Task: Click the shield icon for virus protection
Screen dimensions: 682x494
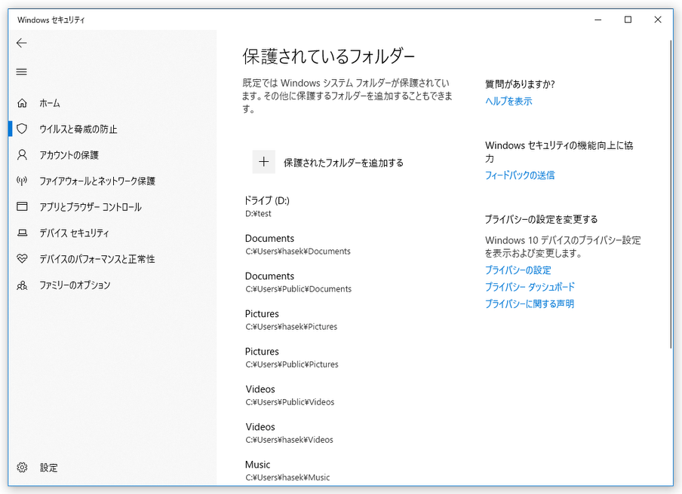Action: pyautogui.click(x=22, y=129)
